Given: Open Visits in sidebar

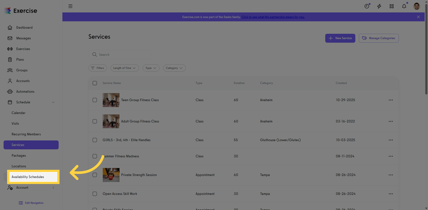Looking at the screenshot, I should [x=15, y=123].
